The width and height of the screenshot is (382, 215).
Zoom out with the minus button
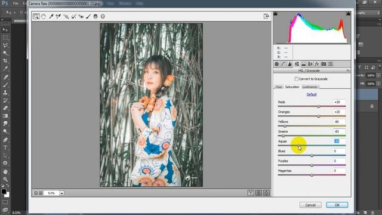(36, 193)
